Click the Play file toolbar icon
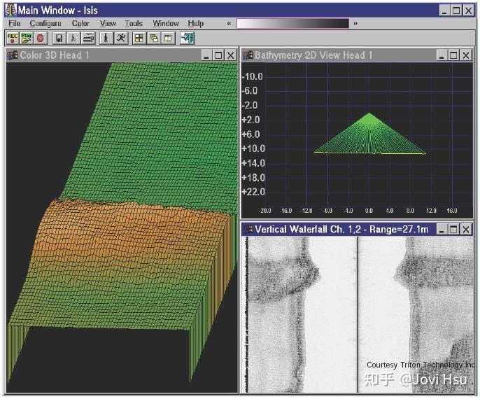This screenshot has width=480, height=399. coord(27,38)
